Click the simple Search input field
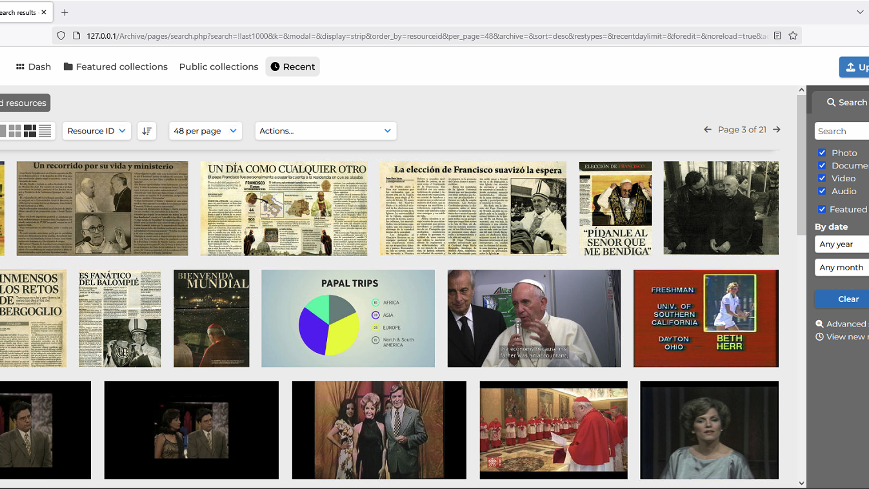 (x=843, y=131)
